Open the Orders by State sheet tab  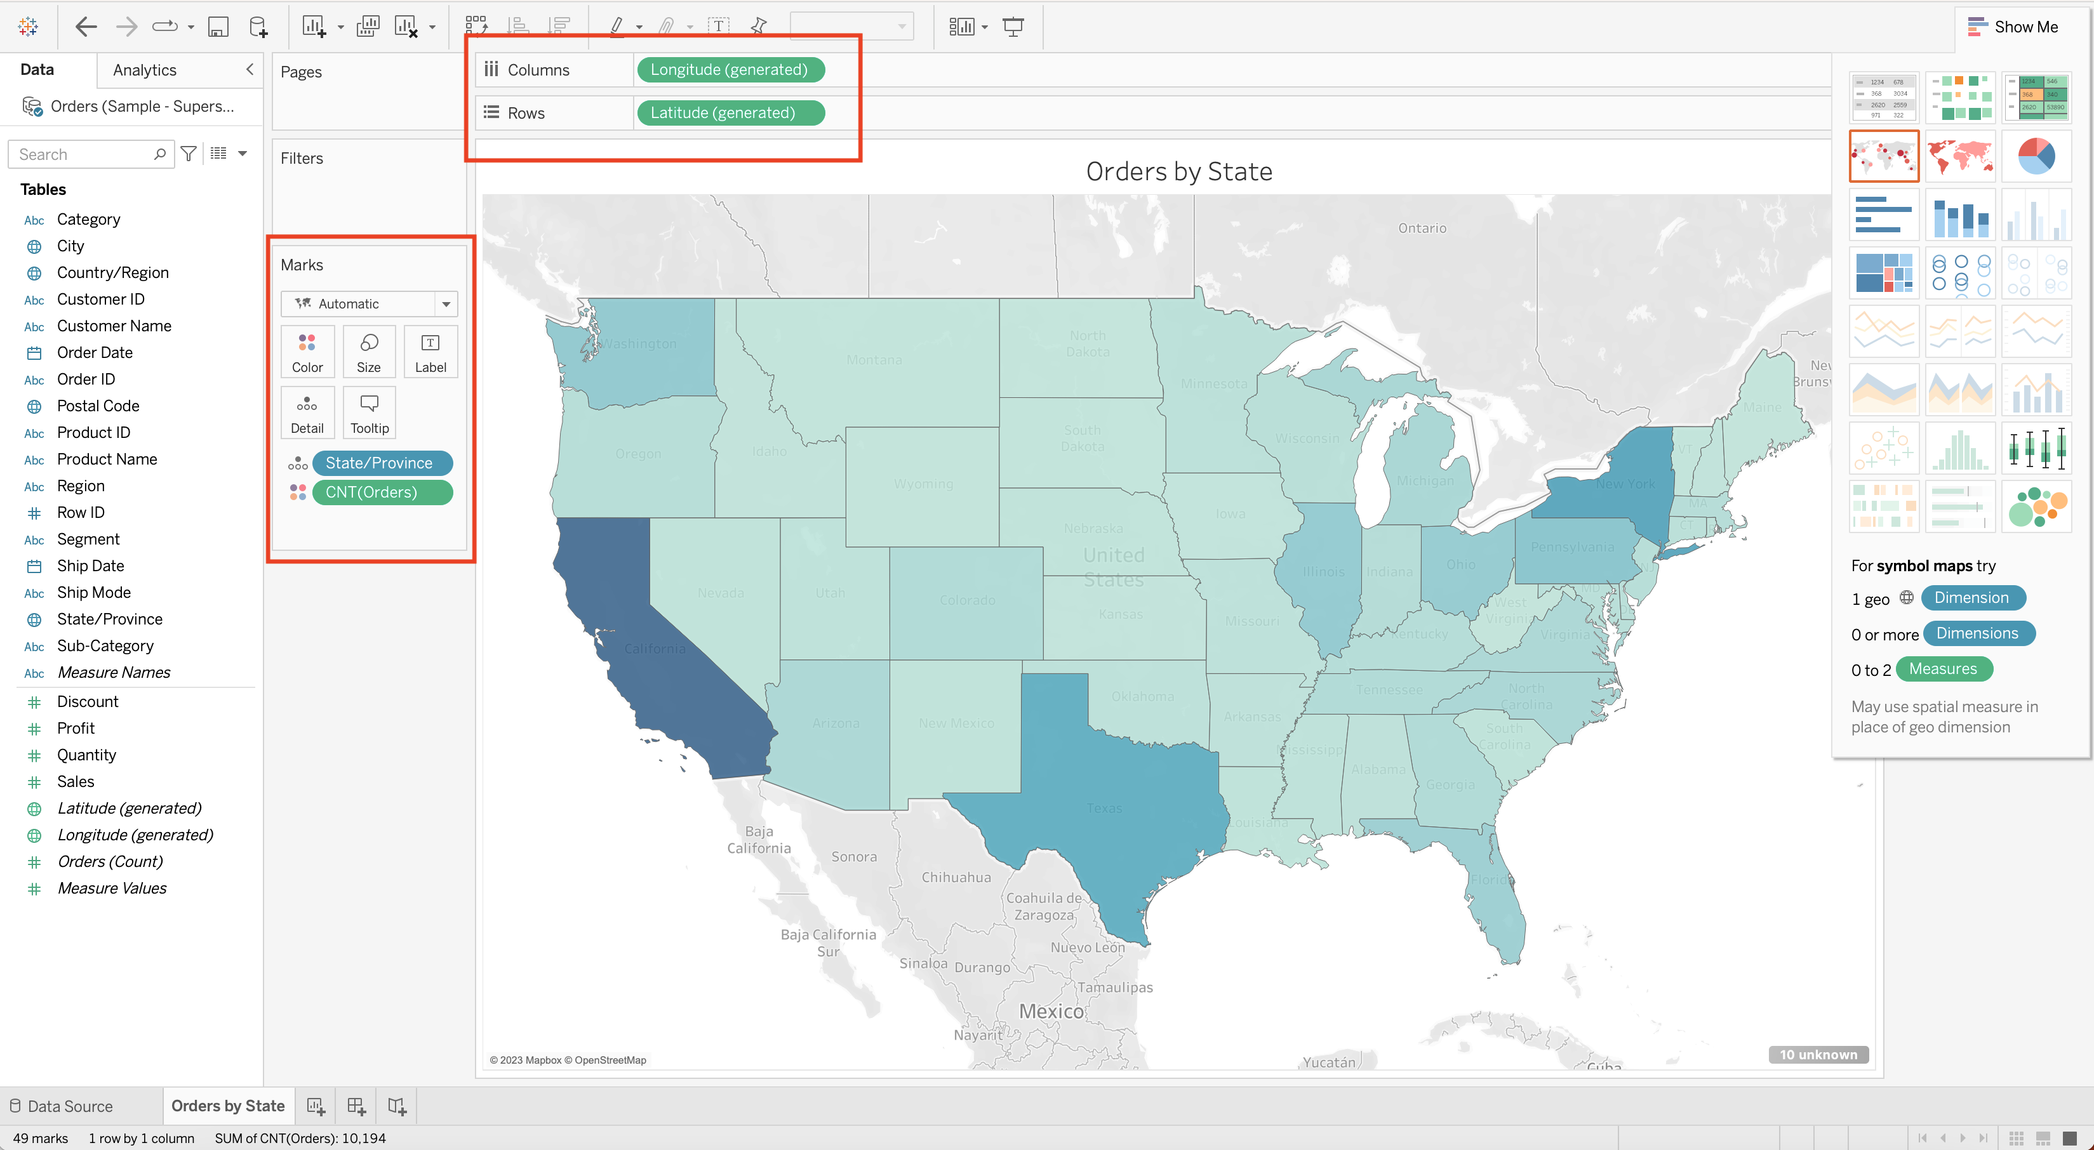pos(227,1106)
